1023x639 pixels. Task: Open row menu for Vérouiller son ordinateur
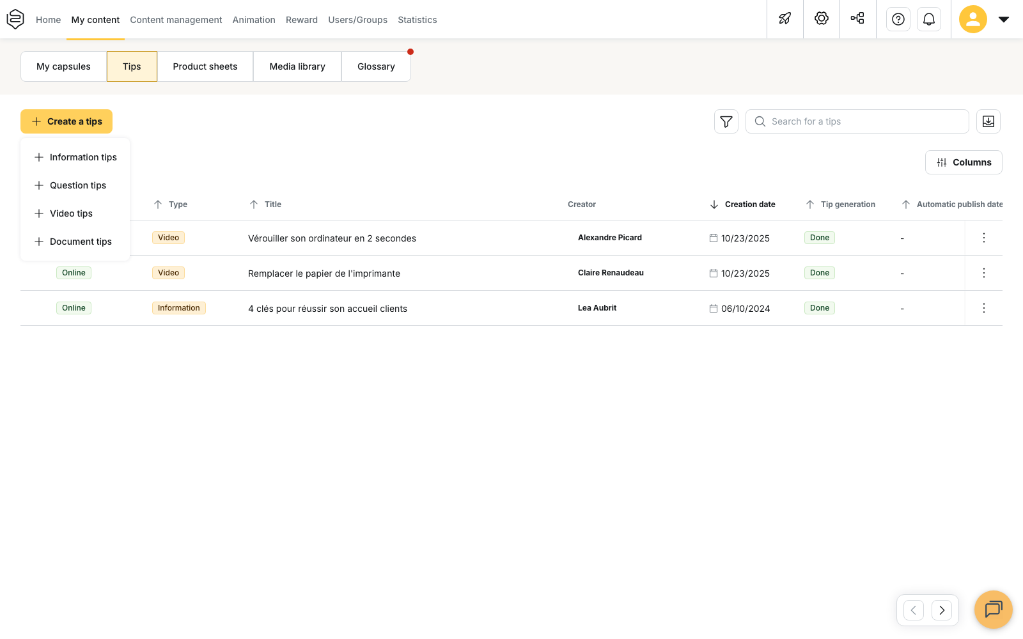pyautogui.click(x=984, y=238)
